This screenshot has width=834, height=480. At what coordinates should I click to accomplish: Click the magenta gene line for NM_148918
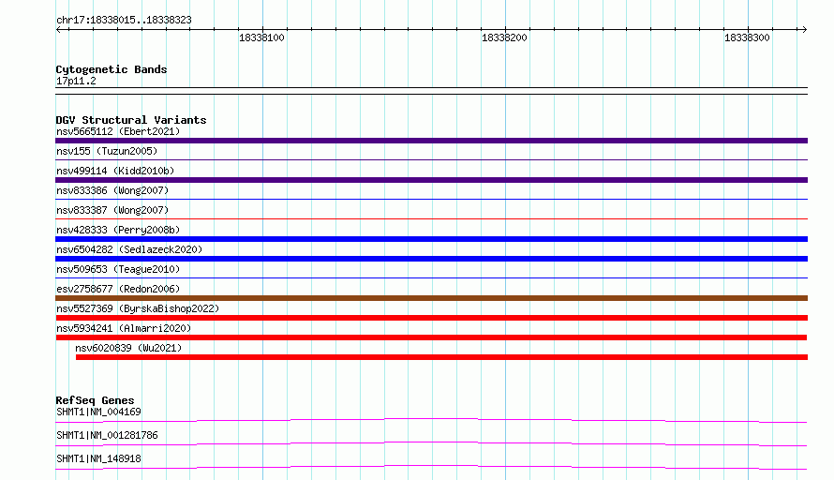coord(431,467)
